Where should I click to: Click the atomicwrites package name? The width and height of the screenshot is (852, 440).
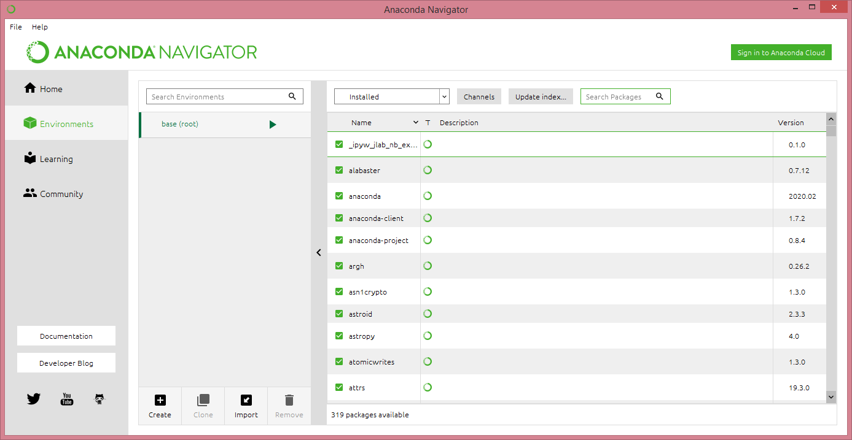pyautogui.click(x=372, y=362)
